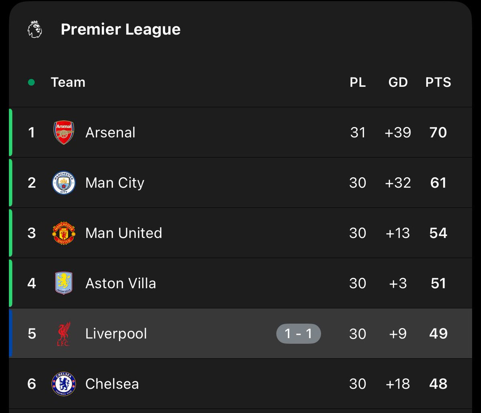Click the Premier League lion logo
Viewport: 481px width, 413px height.
35,30
